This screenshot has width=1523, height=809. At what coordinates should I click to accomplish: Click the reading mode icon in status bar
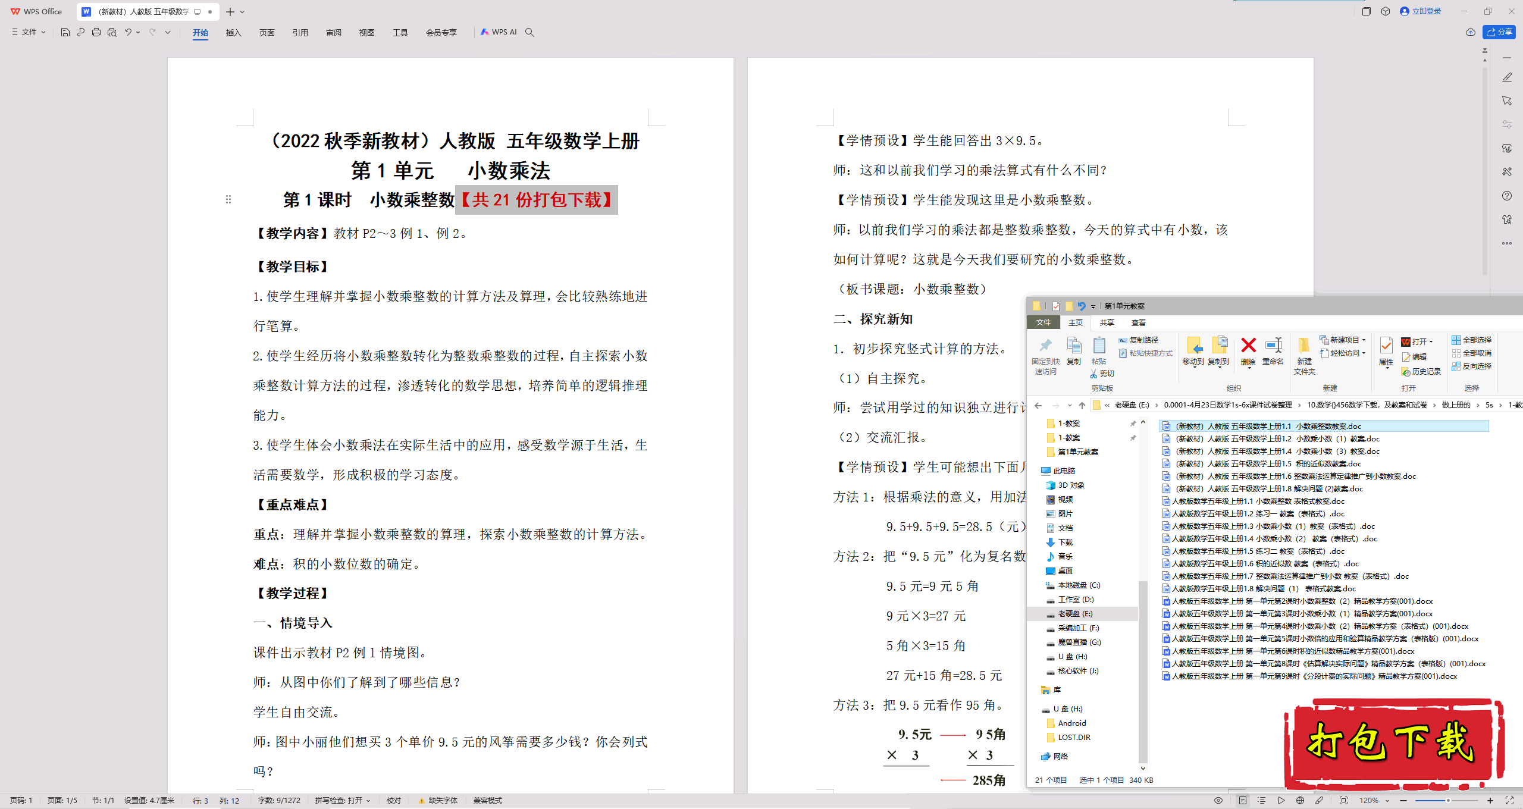[x=1219, y=800]
